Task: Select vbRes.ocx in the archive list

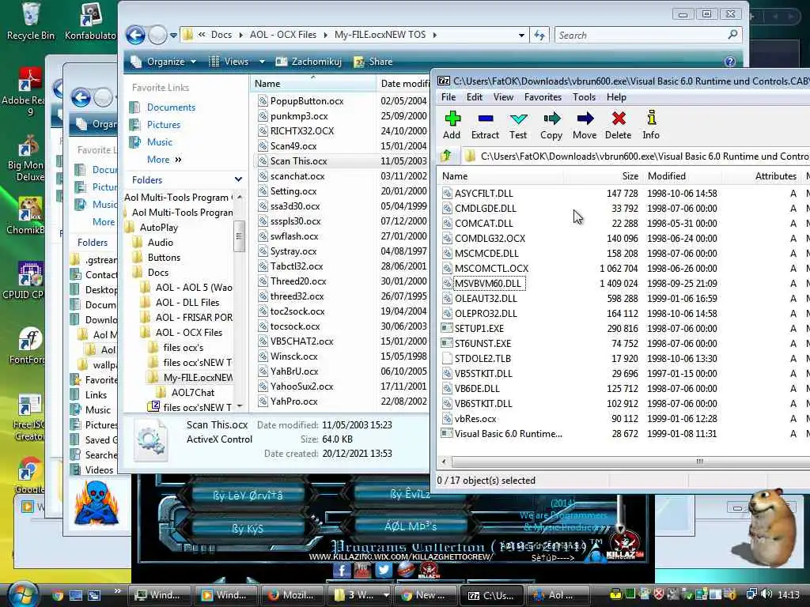Action: coord(475,419)
